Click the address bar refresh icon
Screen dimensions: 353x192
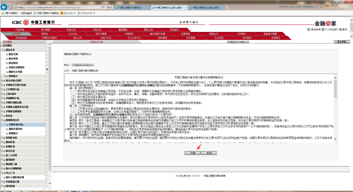click(x=111, y=7)
